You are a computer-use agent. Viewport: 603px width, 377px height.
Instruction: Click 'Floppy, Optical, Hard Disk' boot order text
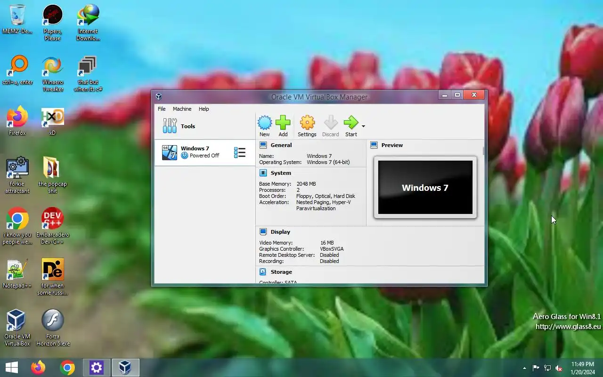[x=326, y=196]
